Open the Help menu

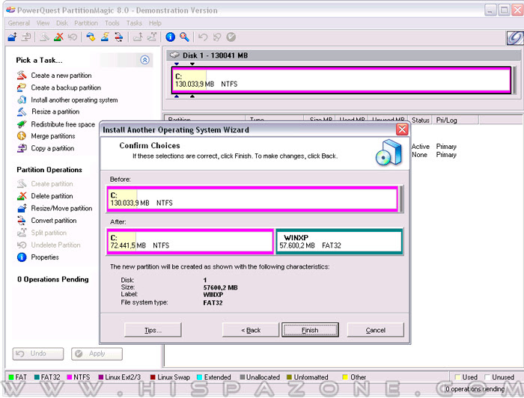coord(155,23)
